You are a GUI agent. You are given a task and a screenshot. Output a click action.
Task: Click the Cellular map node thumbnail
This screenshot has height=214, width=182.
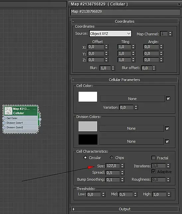pos(8,111)
